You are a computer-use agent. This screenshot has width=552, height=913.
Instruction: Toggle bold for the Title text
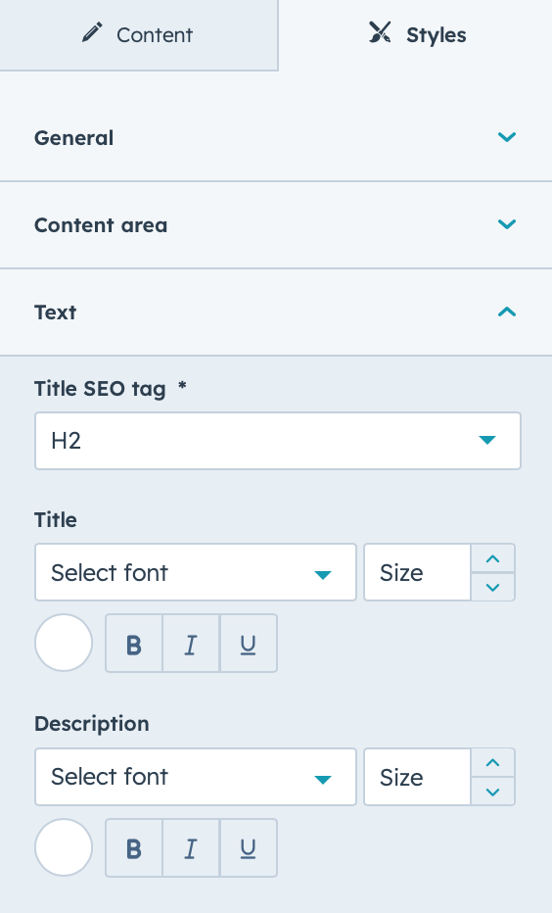tap(134, 644)
